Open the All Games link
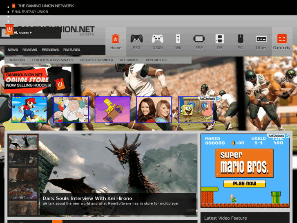The image size is (297, 223). [129, 60]
